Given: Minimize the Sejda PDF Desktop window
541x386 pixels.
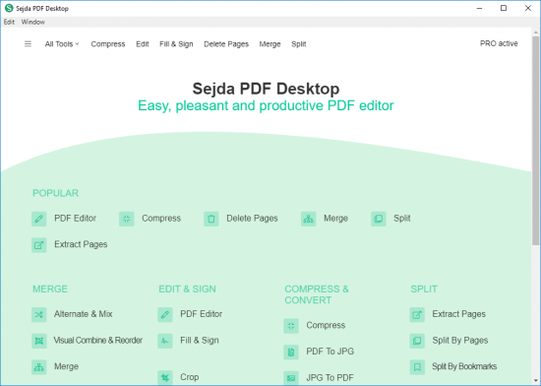Looking at the screenshot, I should (479, 8).
